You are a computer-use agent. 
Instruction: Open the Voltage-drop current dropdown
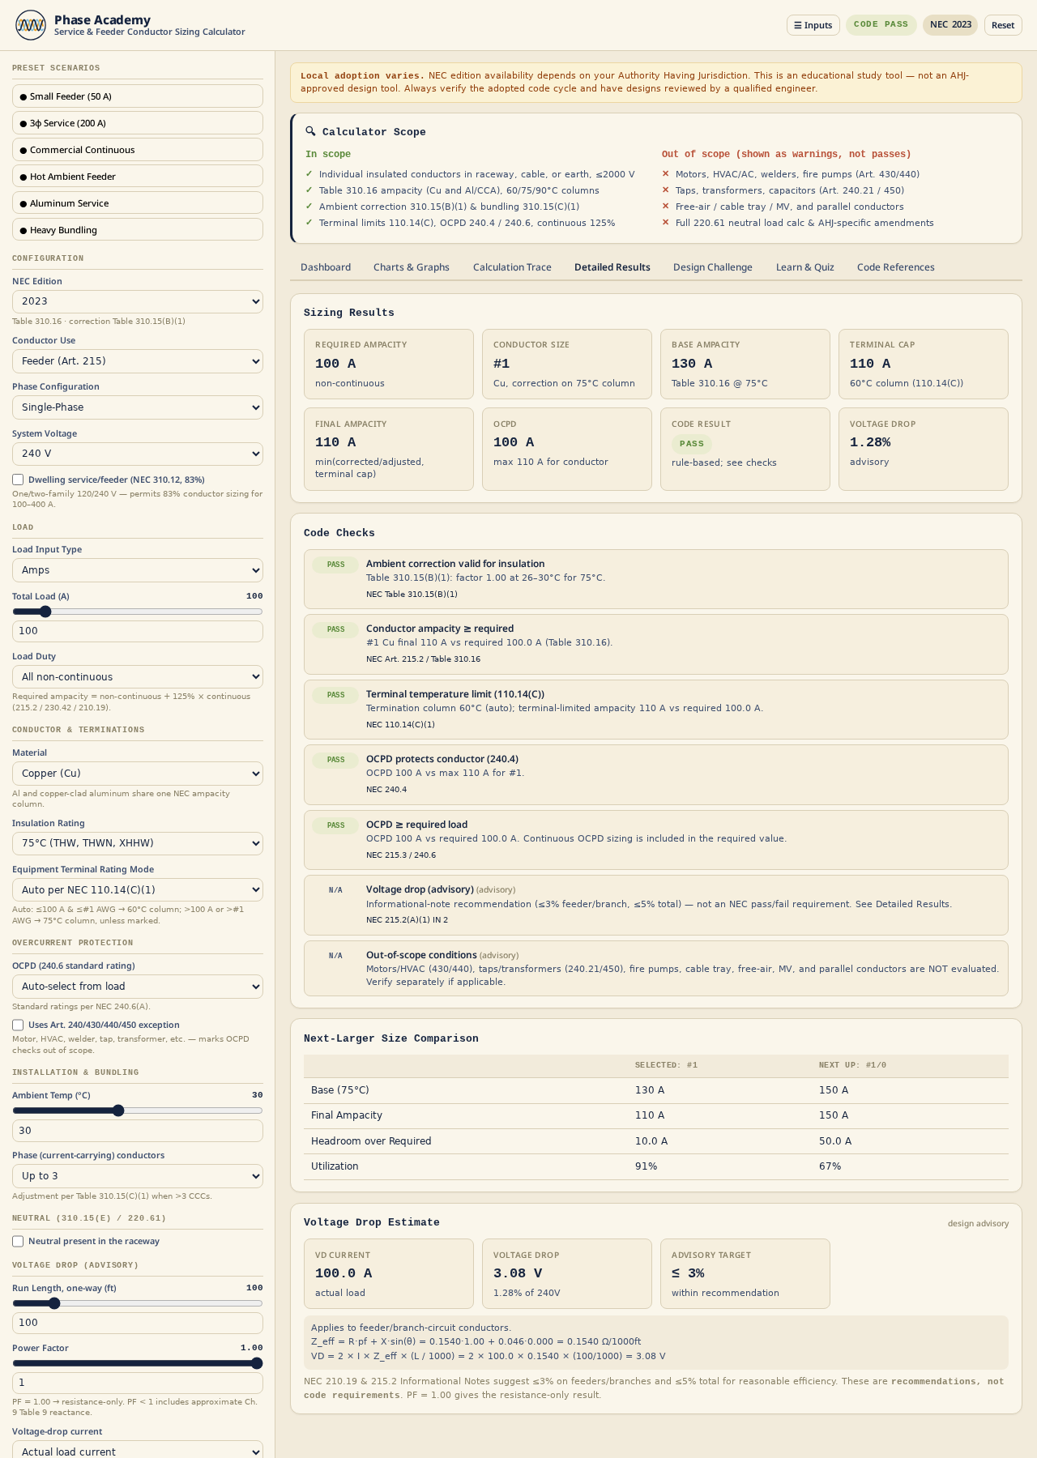pos(138,1449)
